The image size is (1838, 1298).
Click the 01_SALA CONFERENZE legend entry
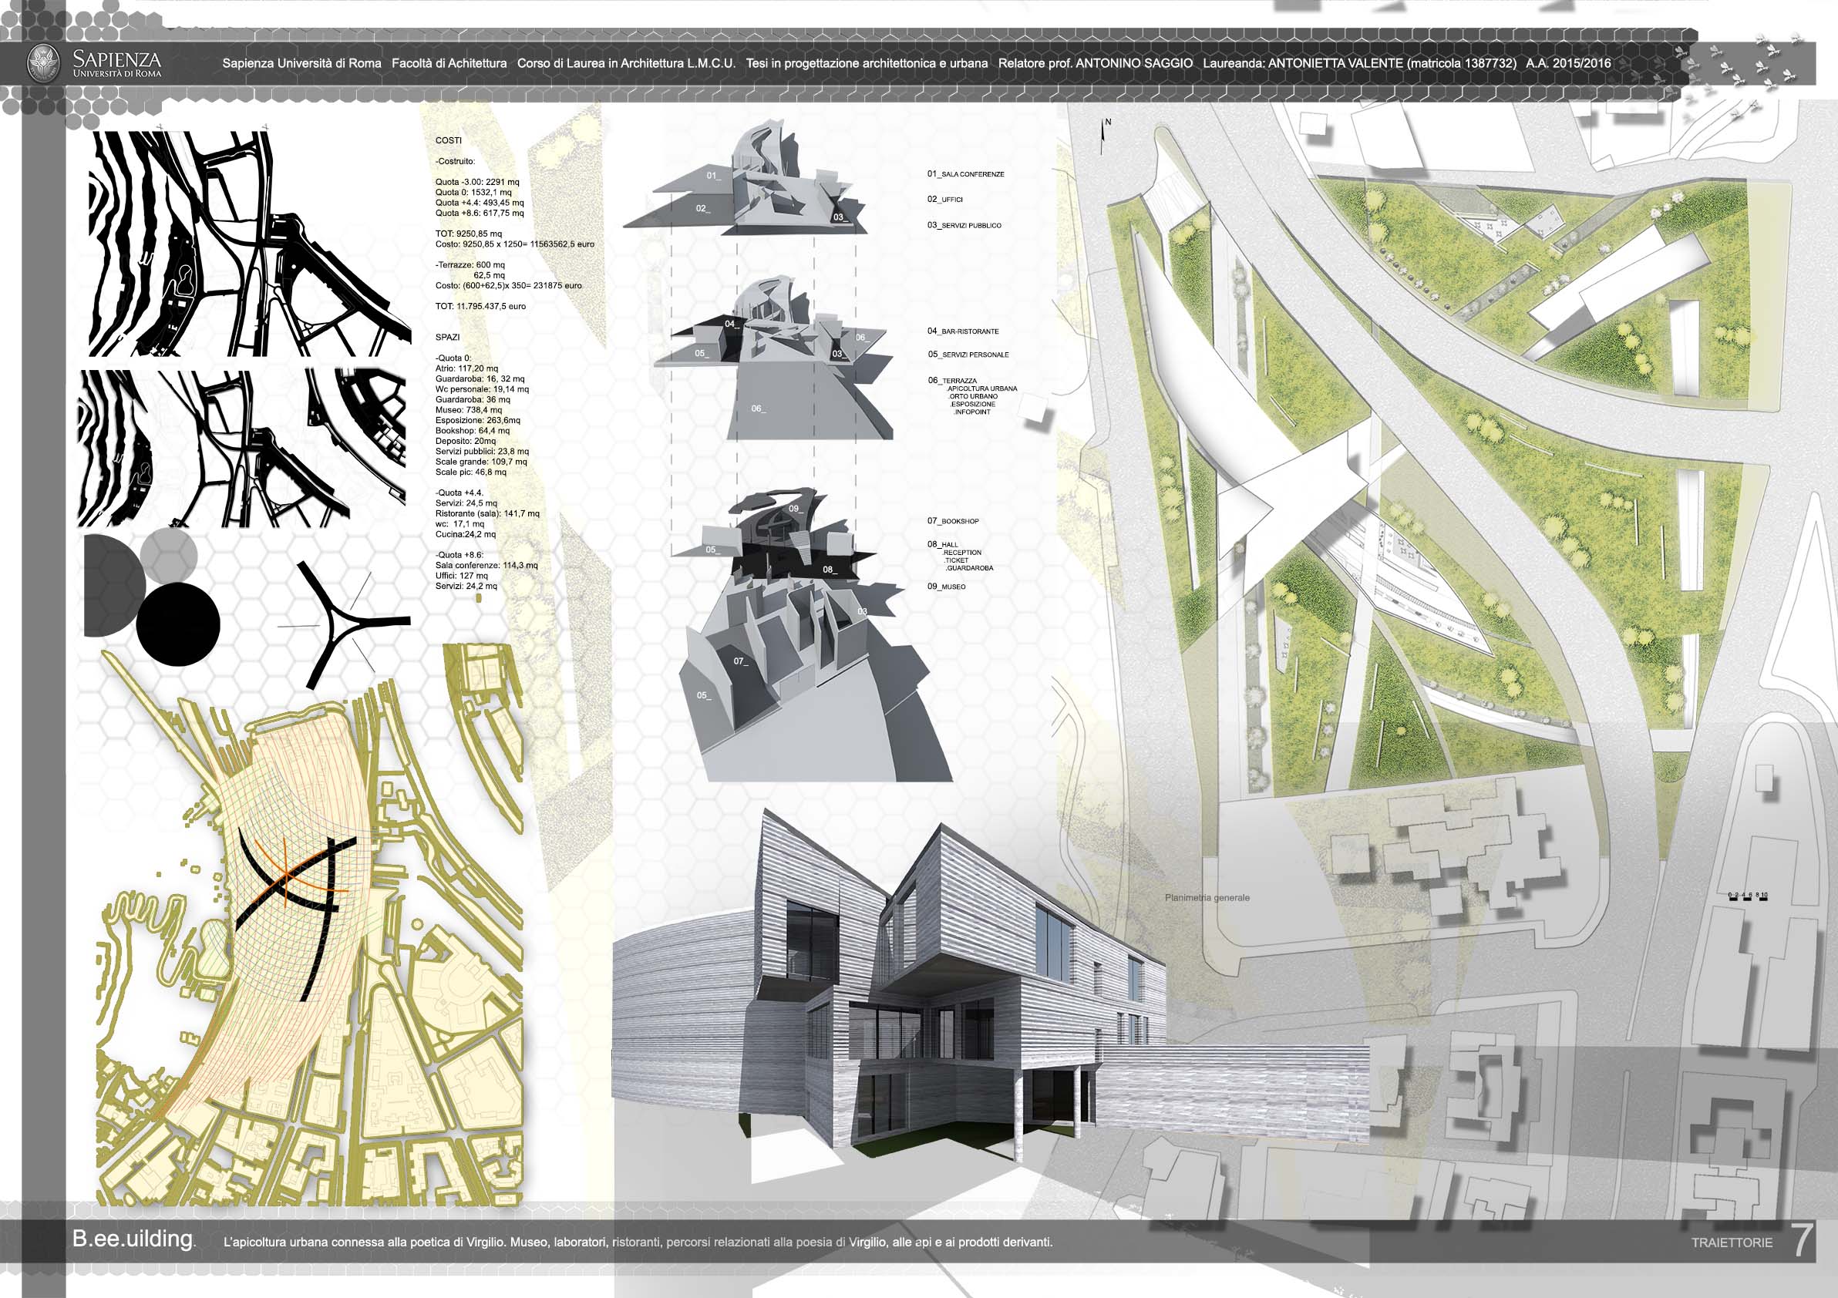coord(965,173)
